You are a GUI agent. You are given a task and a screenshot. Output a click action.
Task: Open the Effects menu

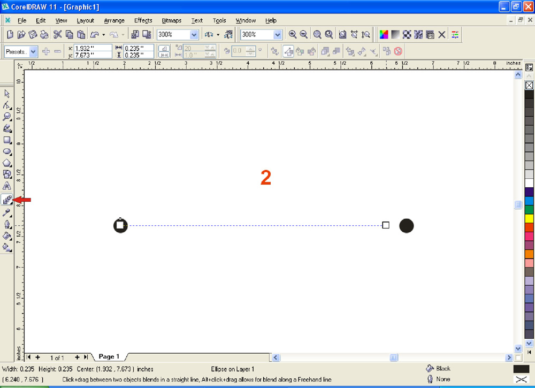tap(143, 20)
